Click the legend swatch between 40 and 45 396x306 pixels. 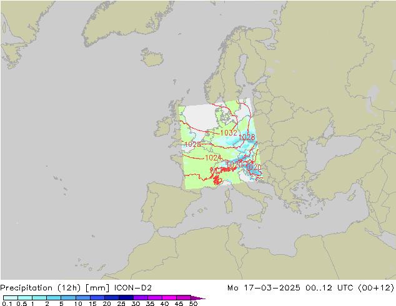pos(169,298)
